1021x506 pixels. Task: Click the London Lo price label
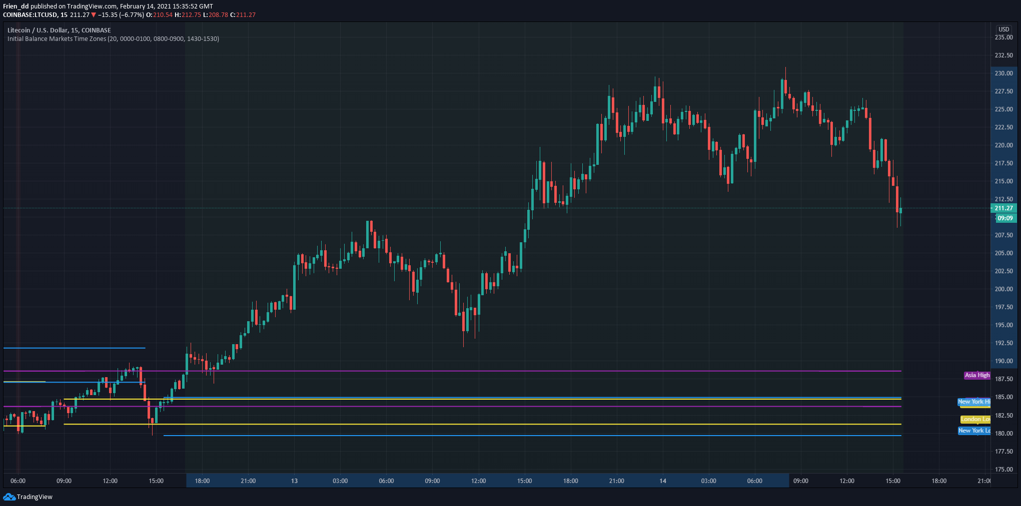pos(975,419)
